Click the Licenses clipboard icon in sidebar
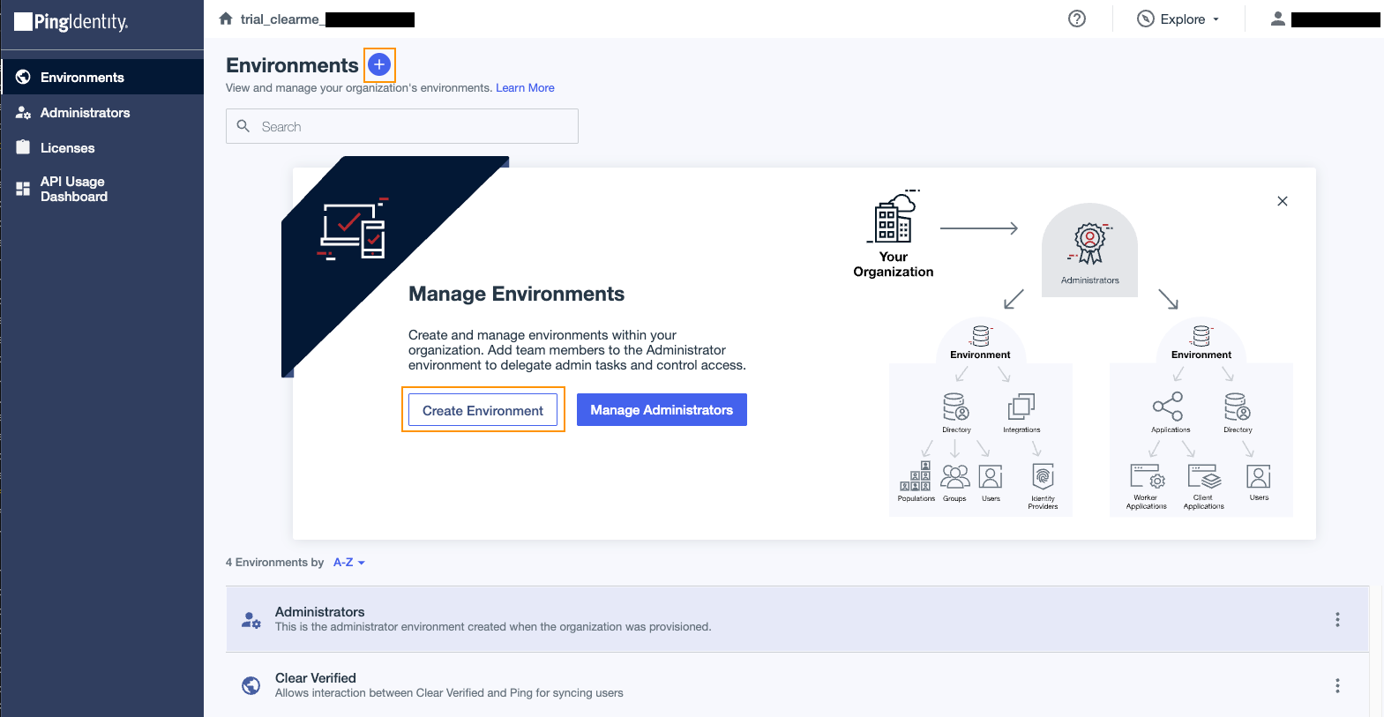The height and width of the screenshot is (717, 1384). pyautogui.click(x=23, y=147)
